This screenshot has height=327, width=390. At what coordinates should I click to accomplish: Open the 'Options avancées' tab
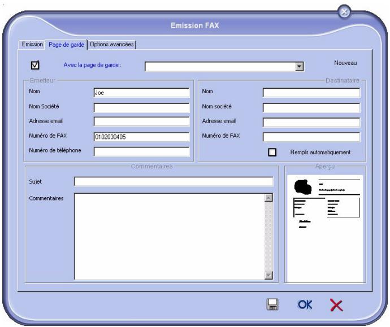tap(112, 45)
